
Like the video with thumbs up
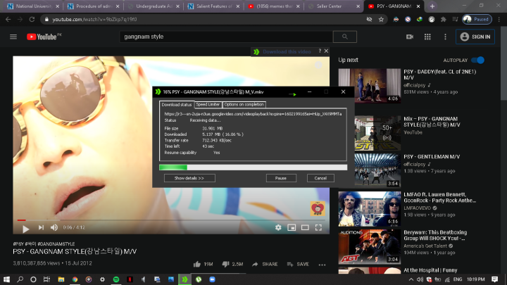tap(197, 264)
